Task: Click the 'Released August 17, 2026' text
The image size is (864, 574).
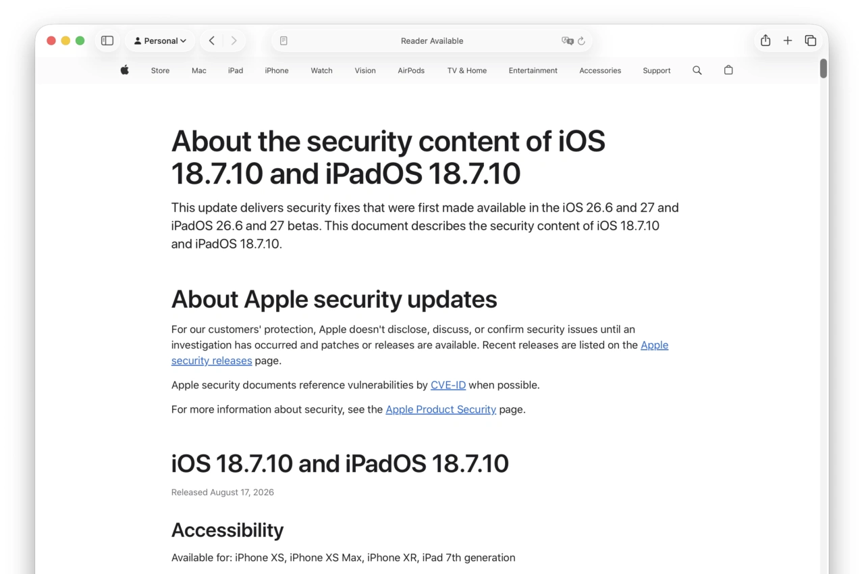Action: click(x=223, y=492)
